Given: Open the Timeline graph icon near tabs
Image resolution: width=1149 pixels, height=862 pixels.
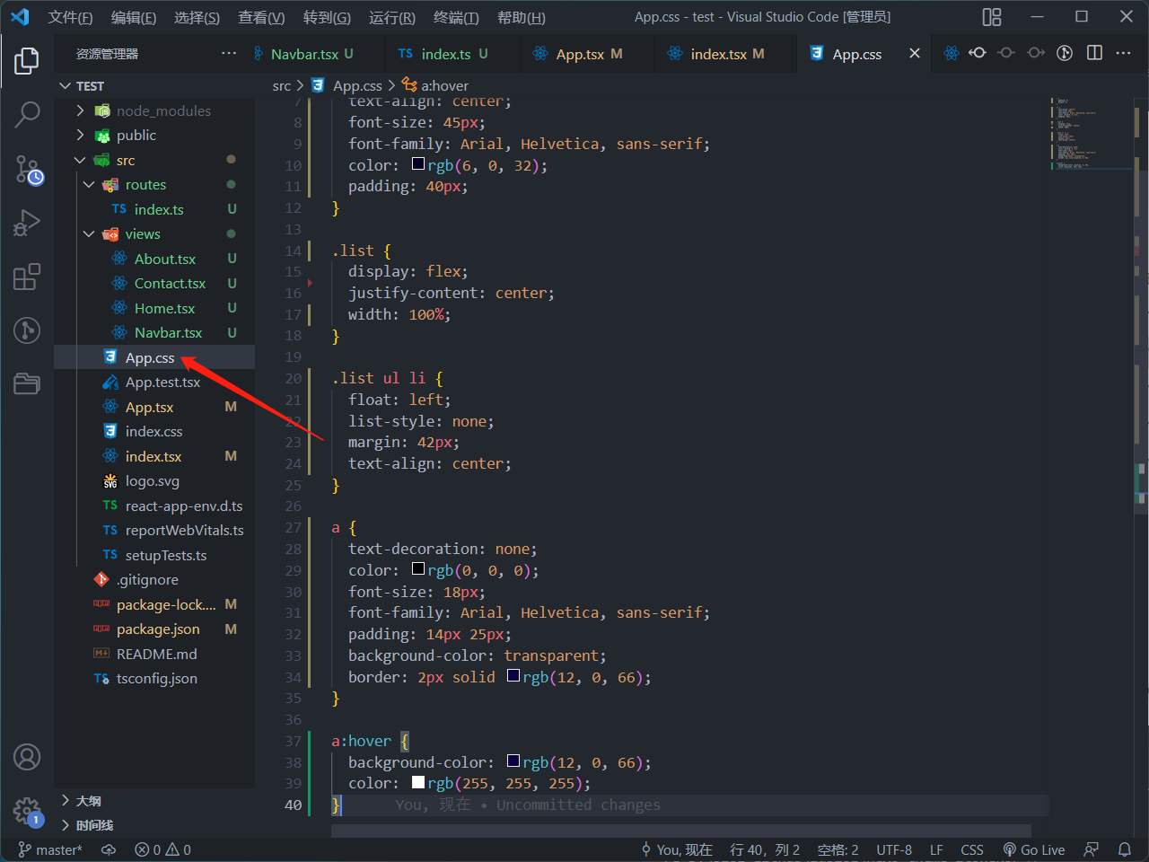Looking at the screenshot, I should 1065,53.
